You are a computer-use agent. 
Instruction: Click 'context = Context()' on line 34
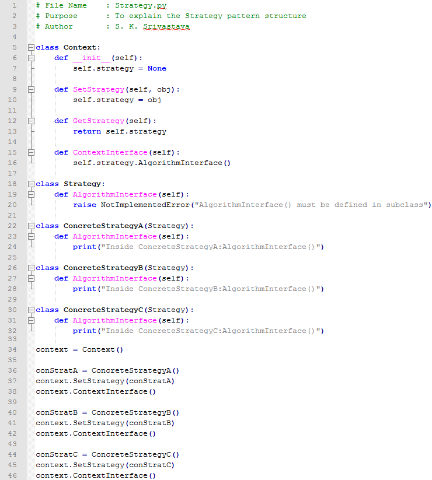tap(79, 349)
